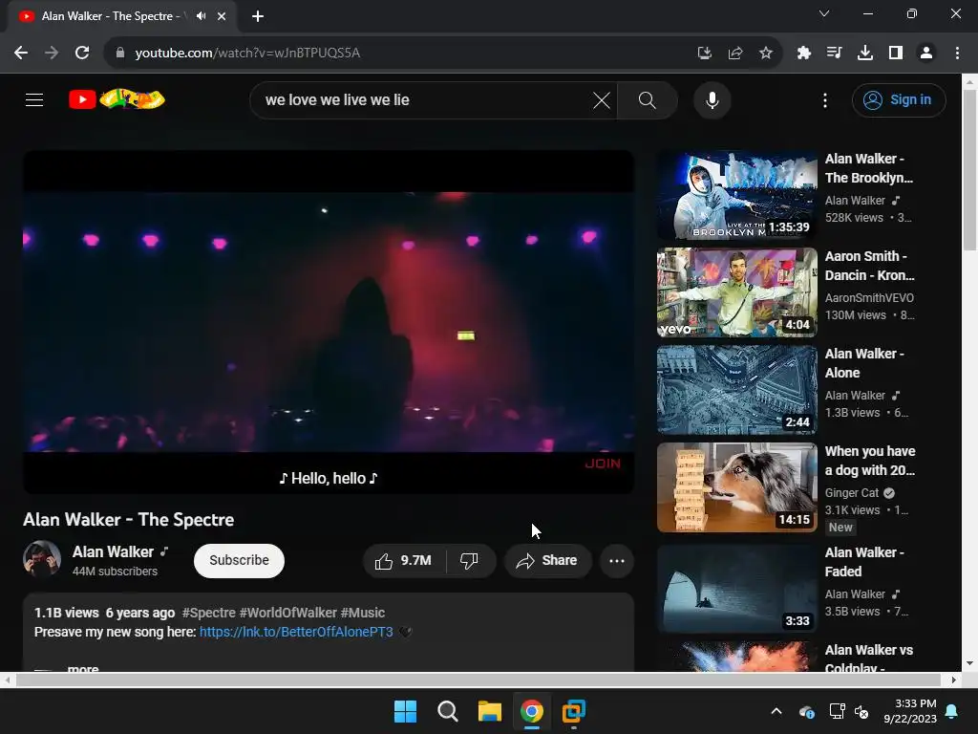The width and height of the screenshot is (978, 734).
Task: Open 'Alan Walker vs Coldplay' video title
Action: coord(869,658)
